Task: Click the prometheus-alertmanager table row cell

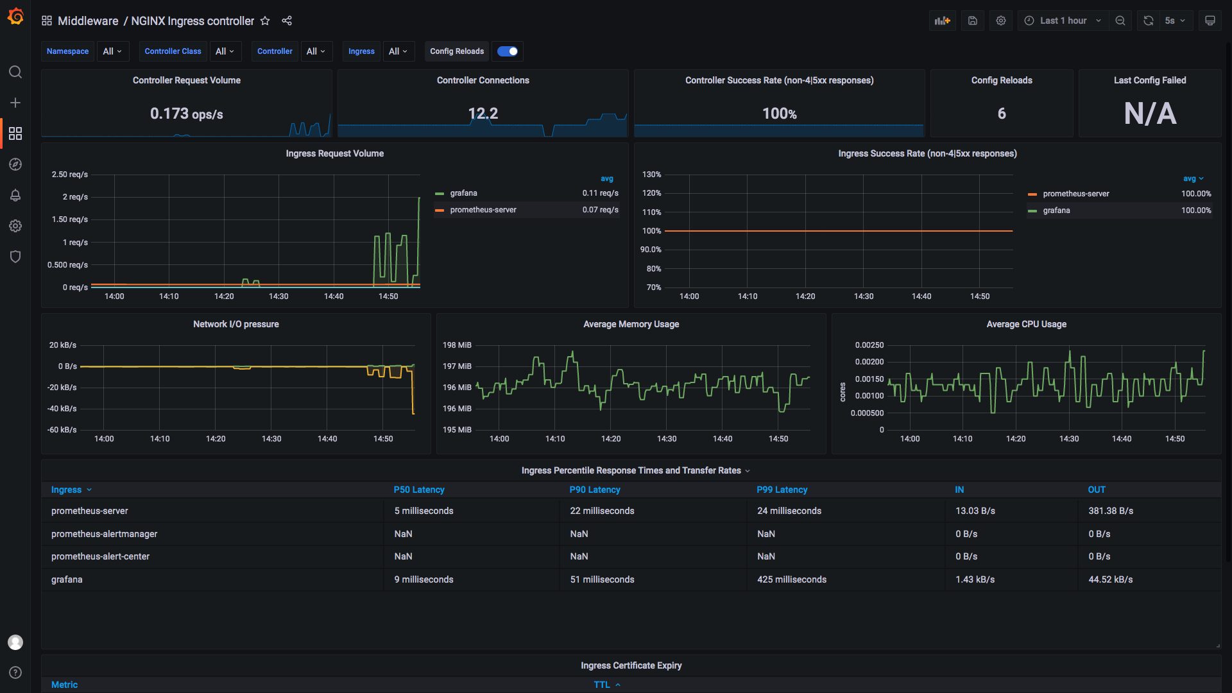Action: point(212,534)
